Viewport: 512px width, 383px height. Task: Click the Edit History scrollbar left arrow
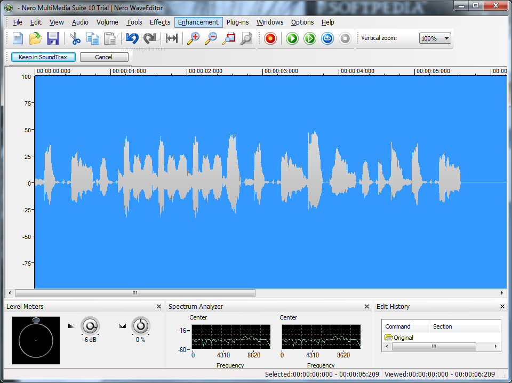click(x=387, y=346)
